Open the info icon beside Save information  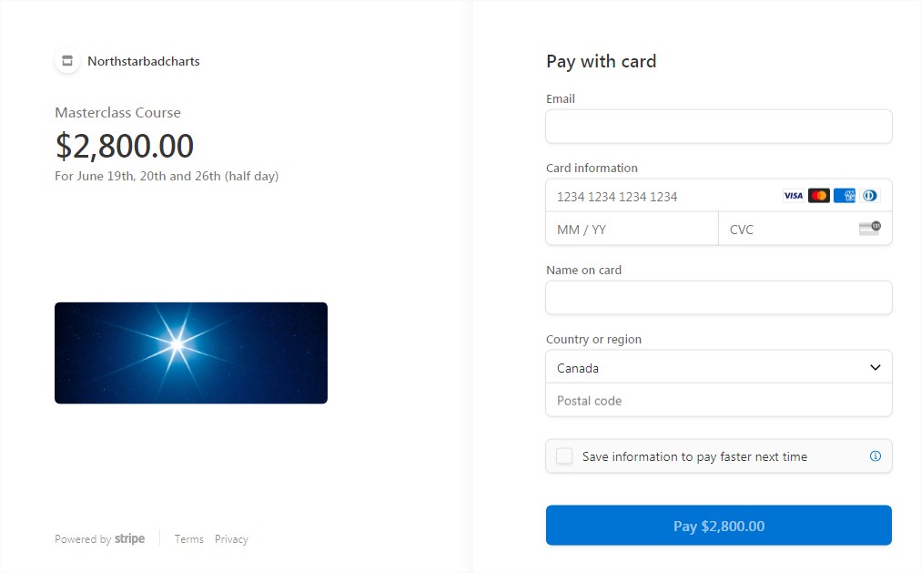coord(875,456)
